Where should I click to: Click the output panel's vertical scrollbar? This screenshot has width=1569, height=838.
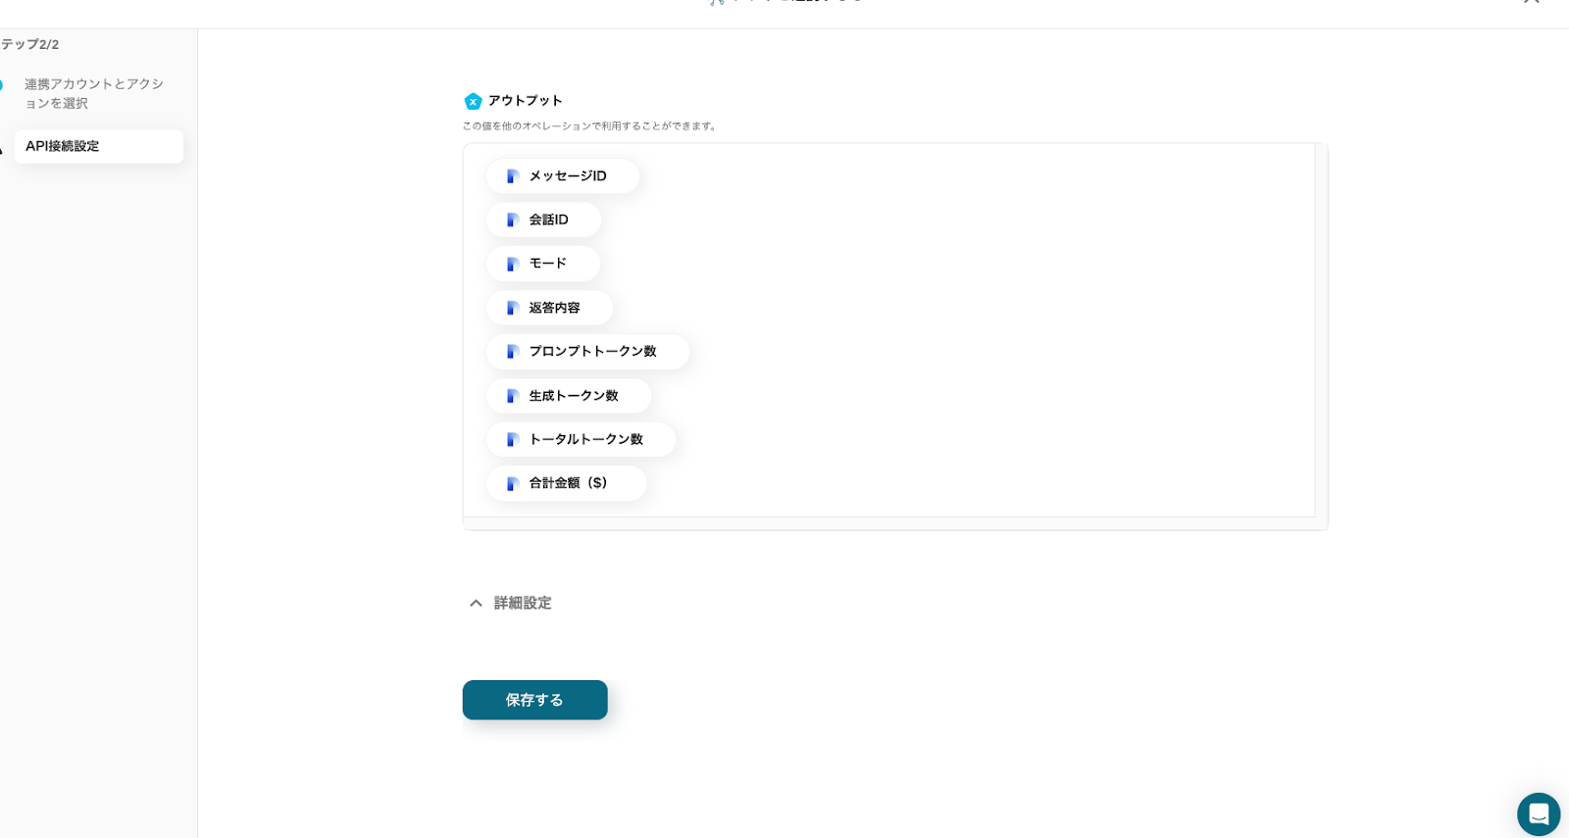coord(1321,333)
